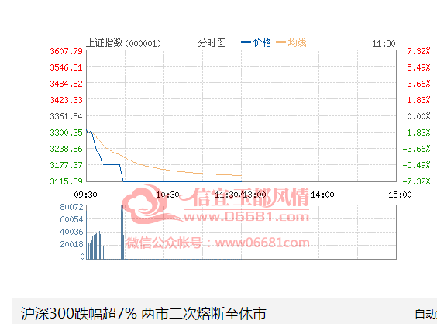Click the 80072 volume axis label
The height and width of the screenshot is (324, 437).
point(71,207)
